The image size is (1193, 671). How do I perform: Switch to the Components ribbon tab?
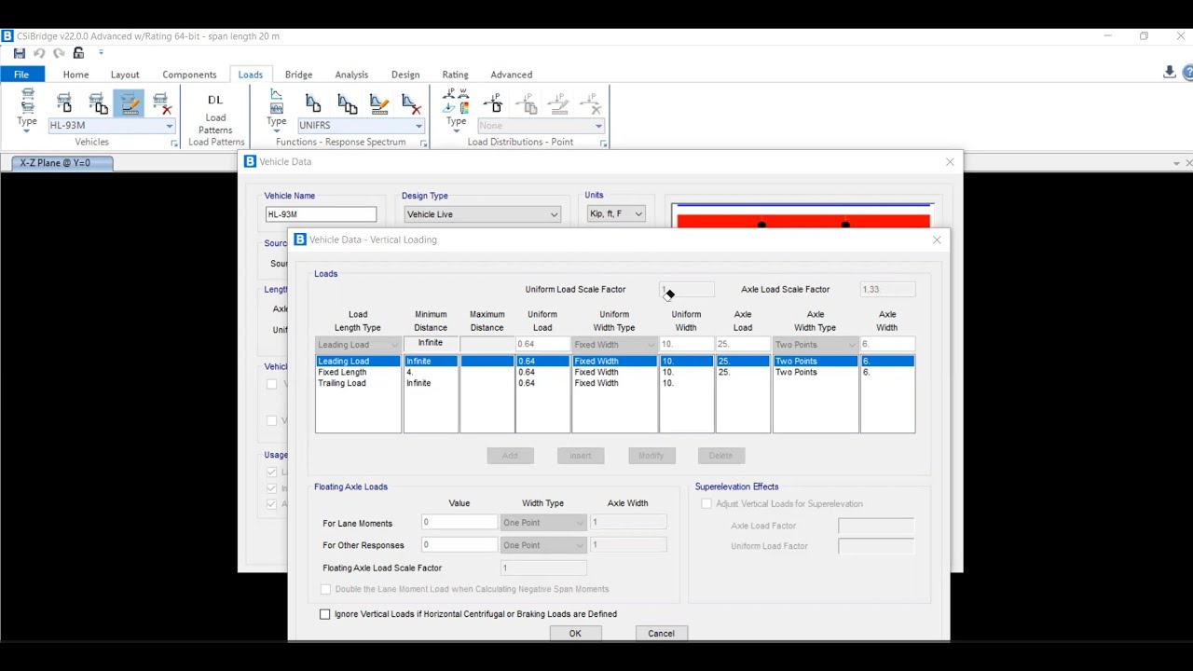click(189, 75)
